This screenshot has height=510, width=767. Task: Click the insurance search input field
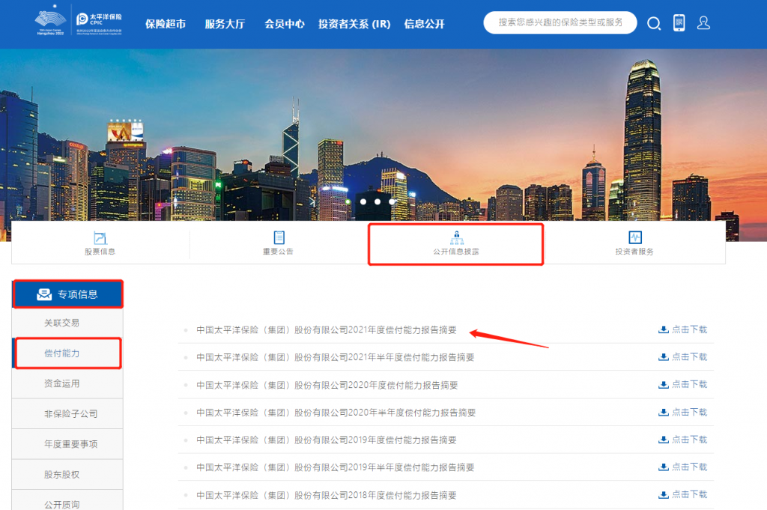560,22
